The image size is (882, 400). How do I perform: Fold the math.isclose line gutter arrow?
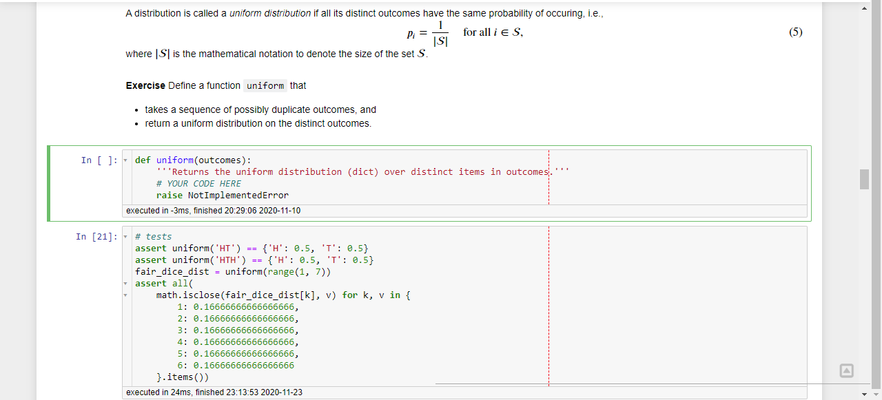click(x=125, y=295)
